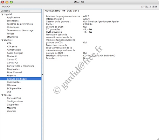Click the A227 firmware revision value
159x140 pixels.
point(86,16)
